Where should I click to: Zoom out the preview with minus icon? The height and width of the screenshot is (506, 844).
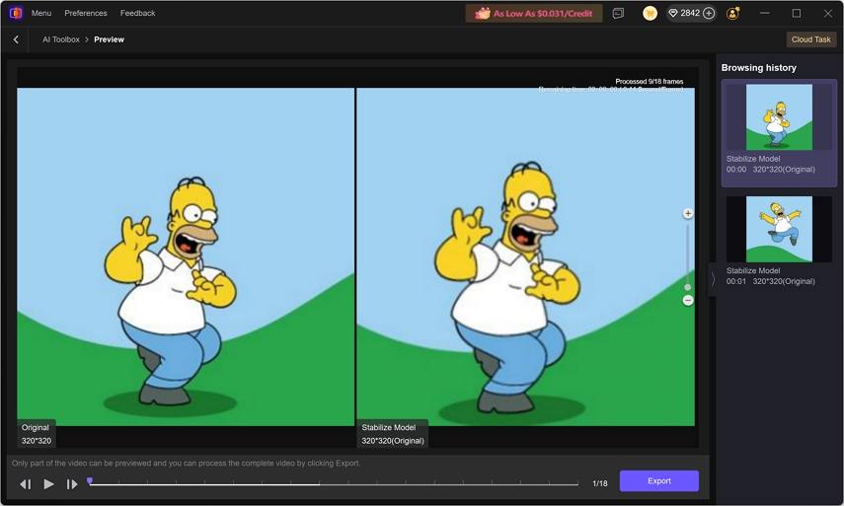pos(688,301)
